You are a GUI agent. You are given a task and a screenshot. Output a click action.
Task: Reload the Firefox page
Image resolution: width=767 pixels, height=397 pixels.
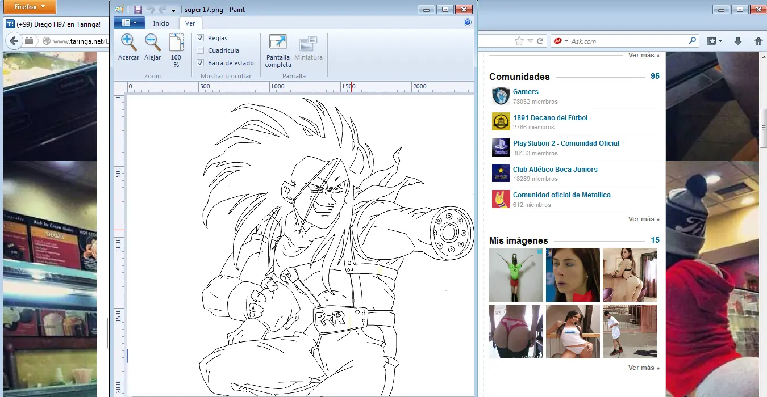click(x=540, y=41)
